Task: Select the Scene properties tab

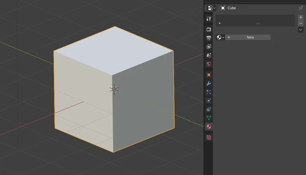Action: tap(209, 55)
